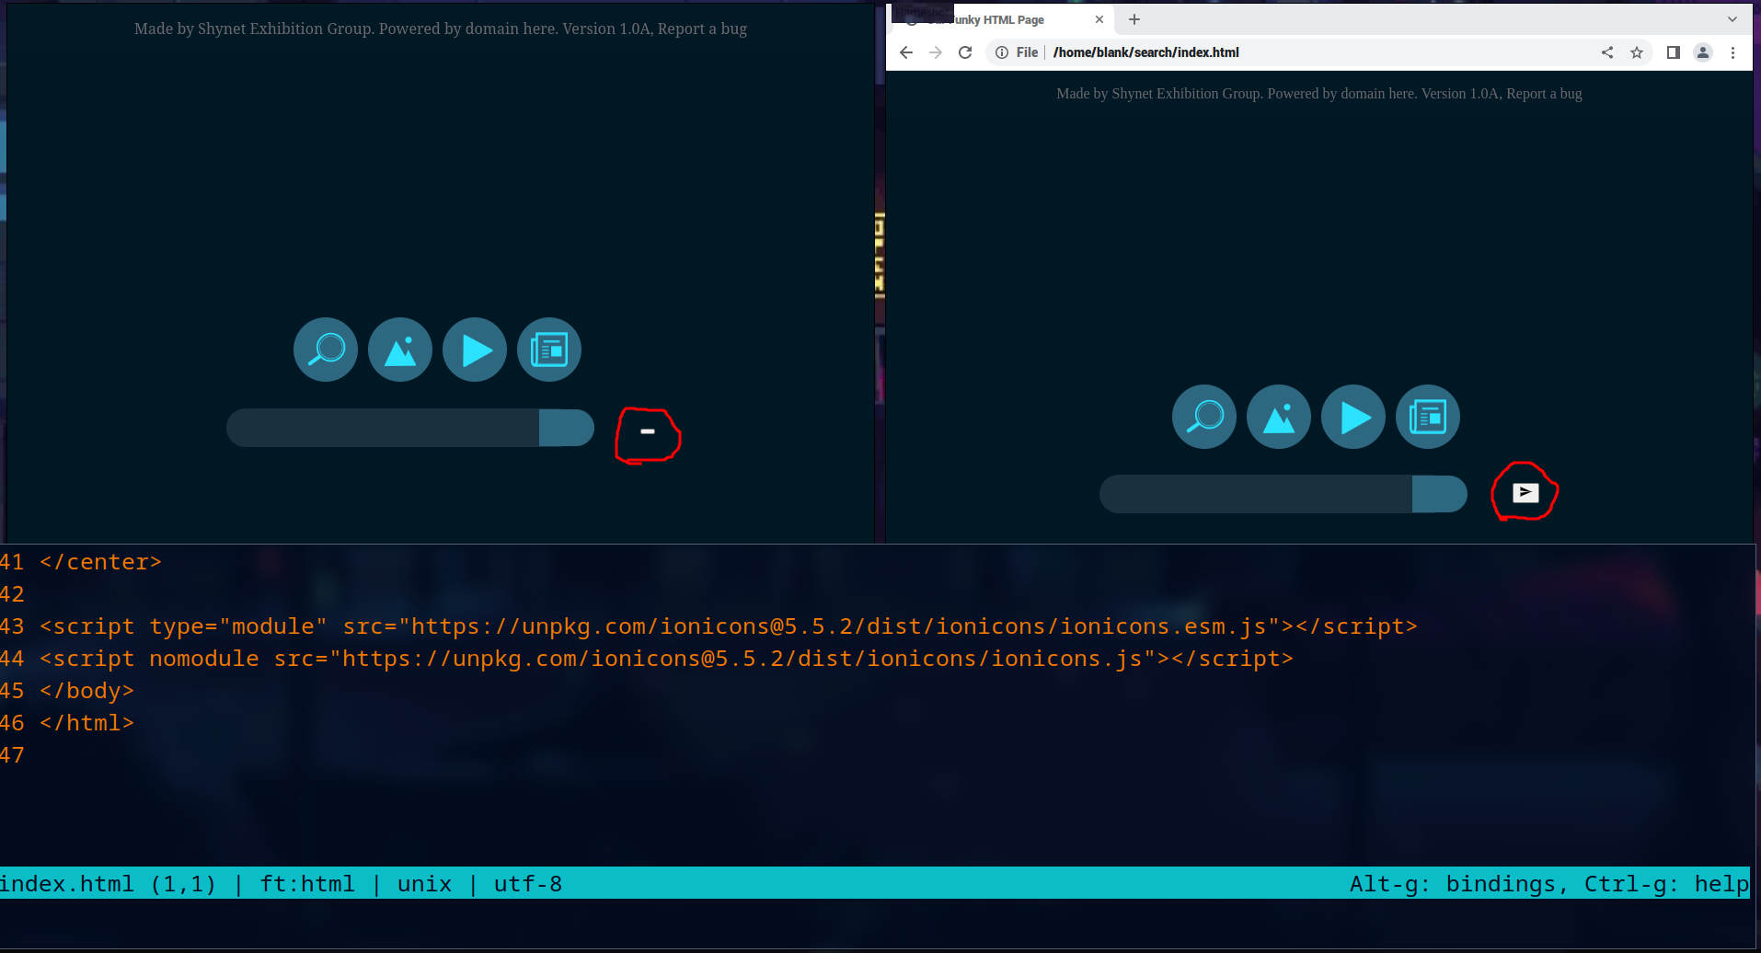Open the Chrome three-dot menu

point(1734,52)
